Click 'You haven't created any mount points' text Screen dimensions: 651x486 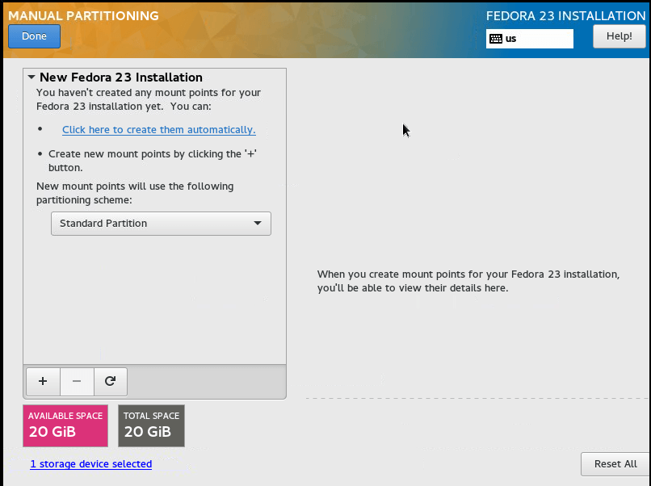[x=149, y=99]
